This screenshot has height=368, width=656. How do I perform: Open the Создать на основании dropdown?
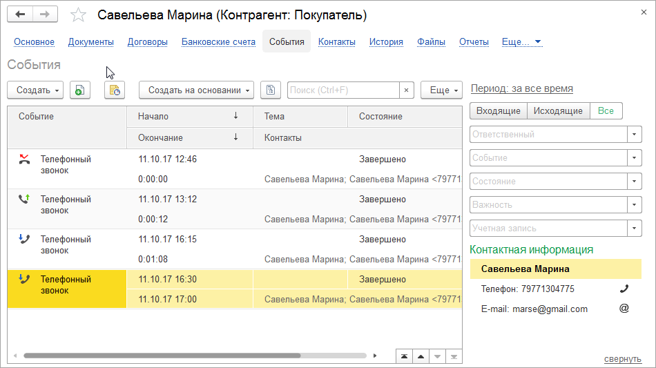pyautogui.click(x=196, y=90)
